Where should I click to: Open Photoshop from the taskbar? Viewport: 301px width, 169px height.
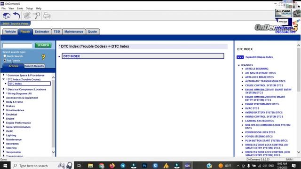pos(144,166)
